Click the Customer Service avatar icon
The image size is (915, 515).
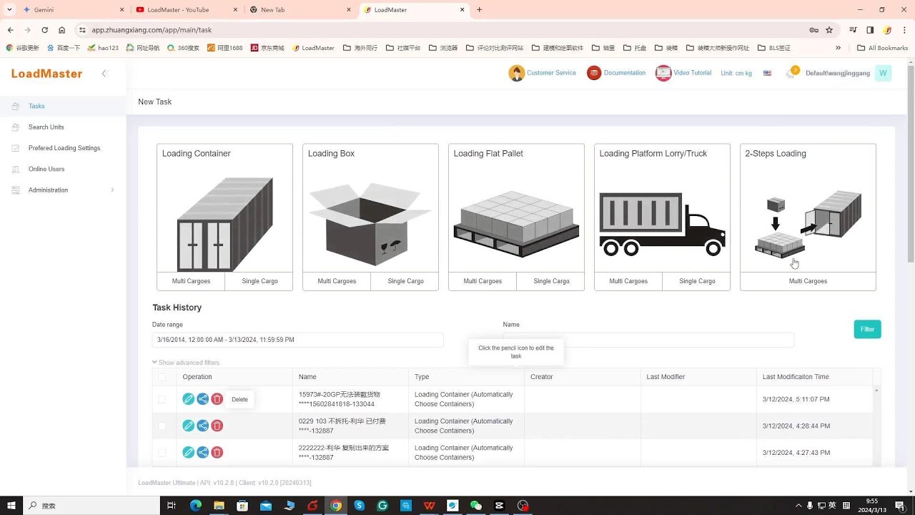[x=516, y=73]
